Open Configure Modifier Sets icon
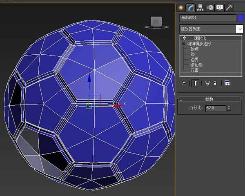 227,83
